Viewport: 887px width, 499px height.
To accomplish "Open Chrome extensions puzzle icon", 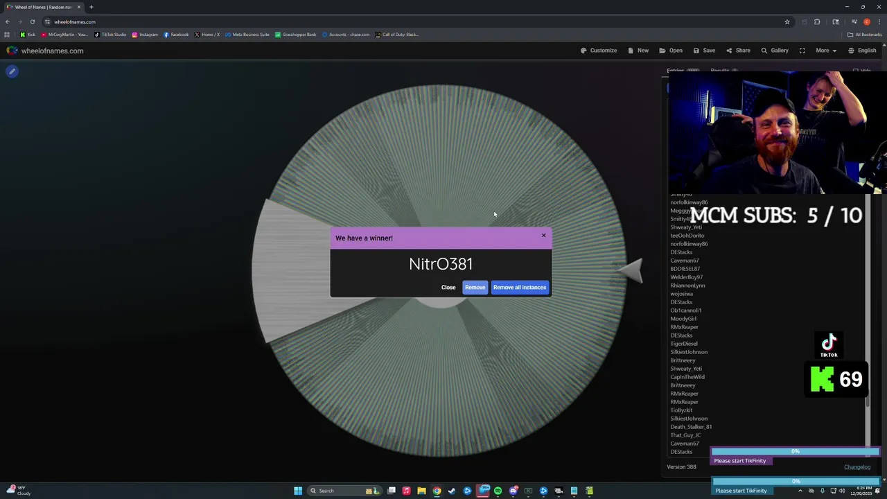I will tap(817, 21).
